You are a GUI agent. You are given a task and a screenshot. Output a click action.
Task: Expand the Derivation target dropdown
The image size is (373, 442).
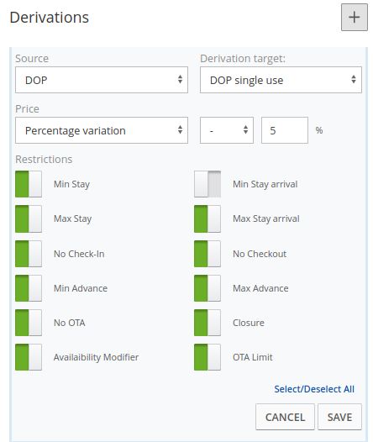(281, 80)
